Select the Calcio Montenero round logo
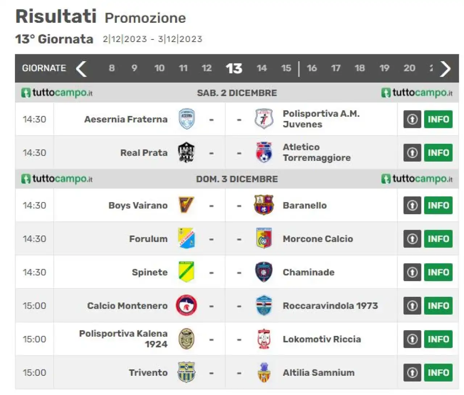Screen dimensions: 464x395 click(x=186, y=305)
